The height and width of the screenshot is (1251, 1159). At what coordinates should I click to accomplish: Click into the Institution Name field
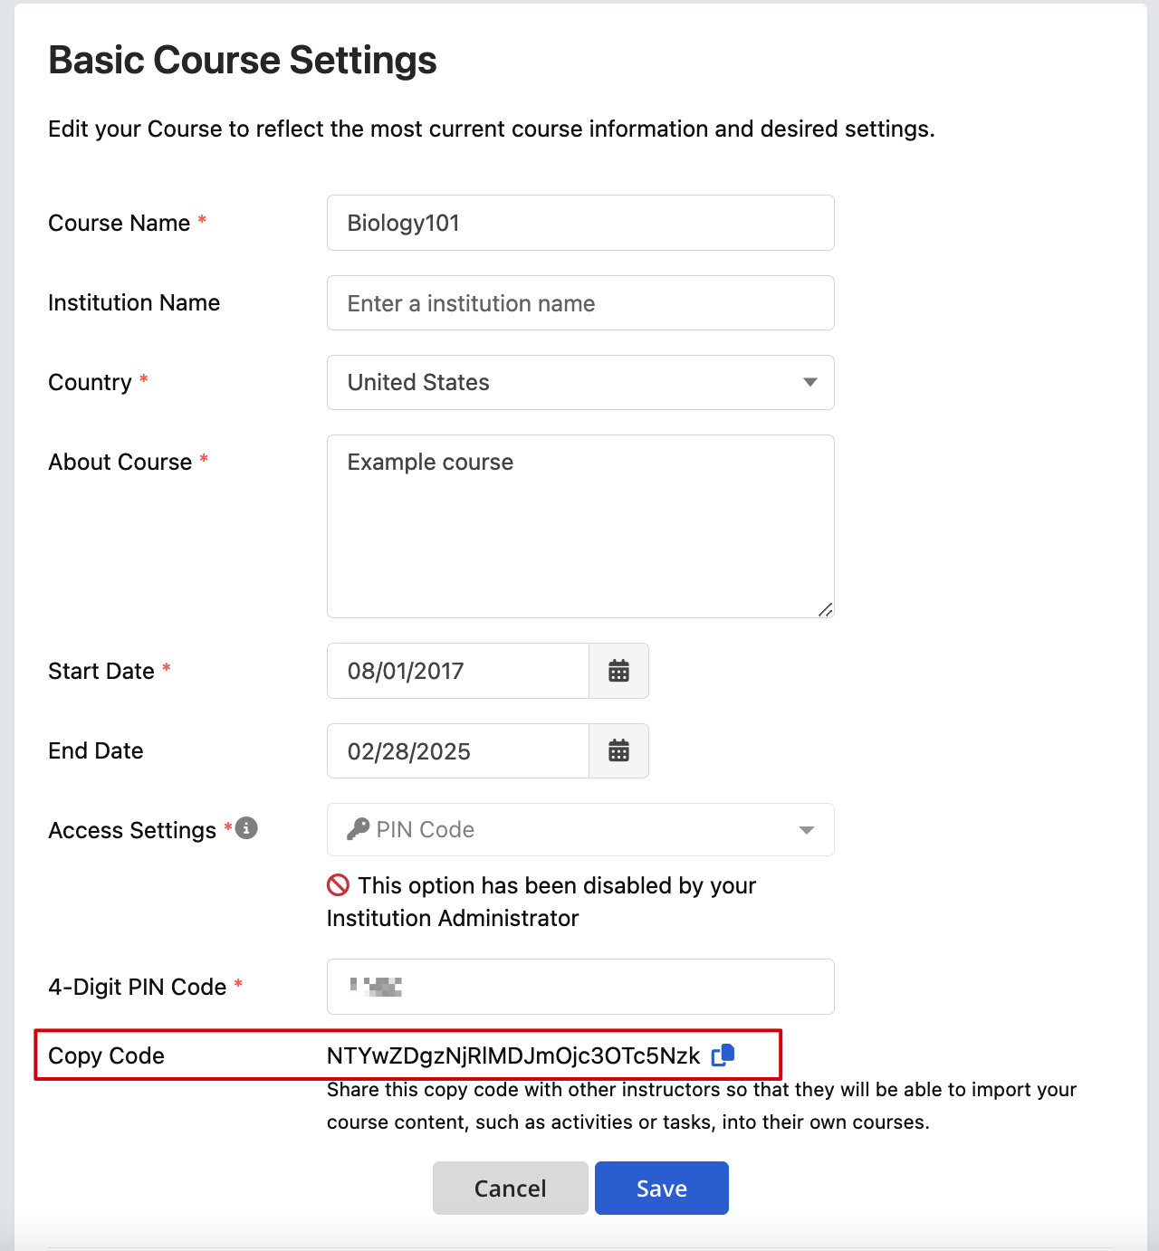pos(579,303)
